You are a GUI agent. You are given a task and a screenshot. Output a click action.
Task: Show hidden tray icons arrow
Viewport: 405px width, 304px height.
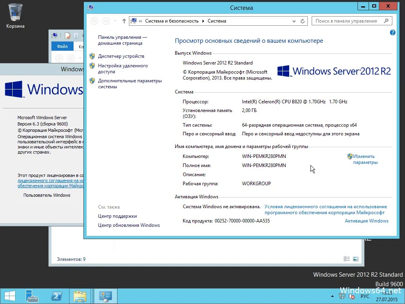click(x=332, y=296)
